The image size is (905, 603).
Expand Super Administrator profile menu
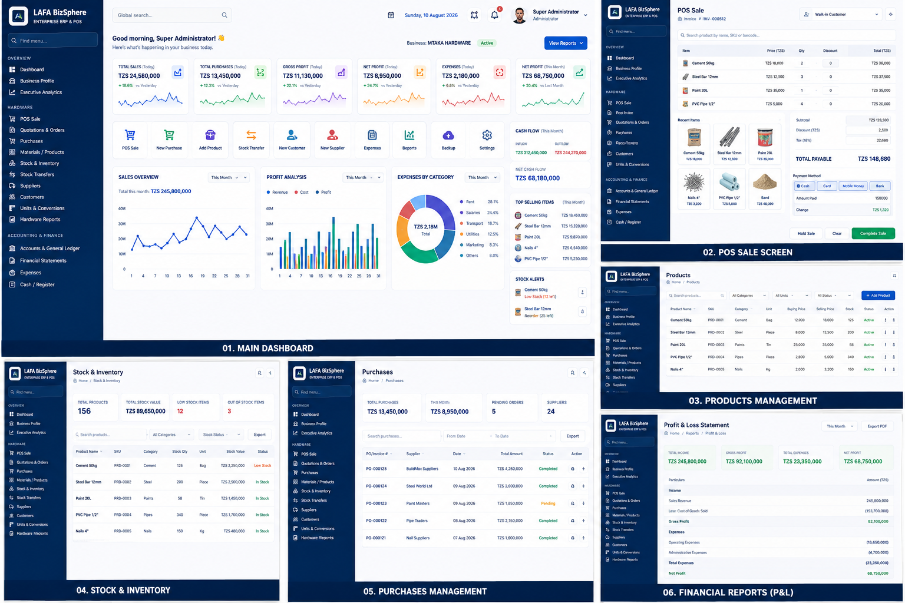point(551,15)
